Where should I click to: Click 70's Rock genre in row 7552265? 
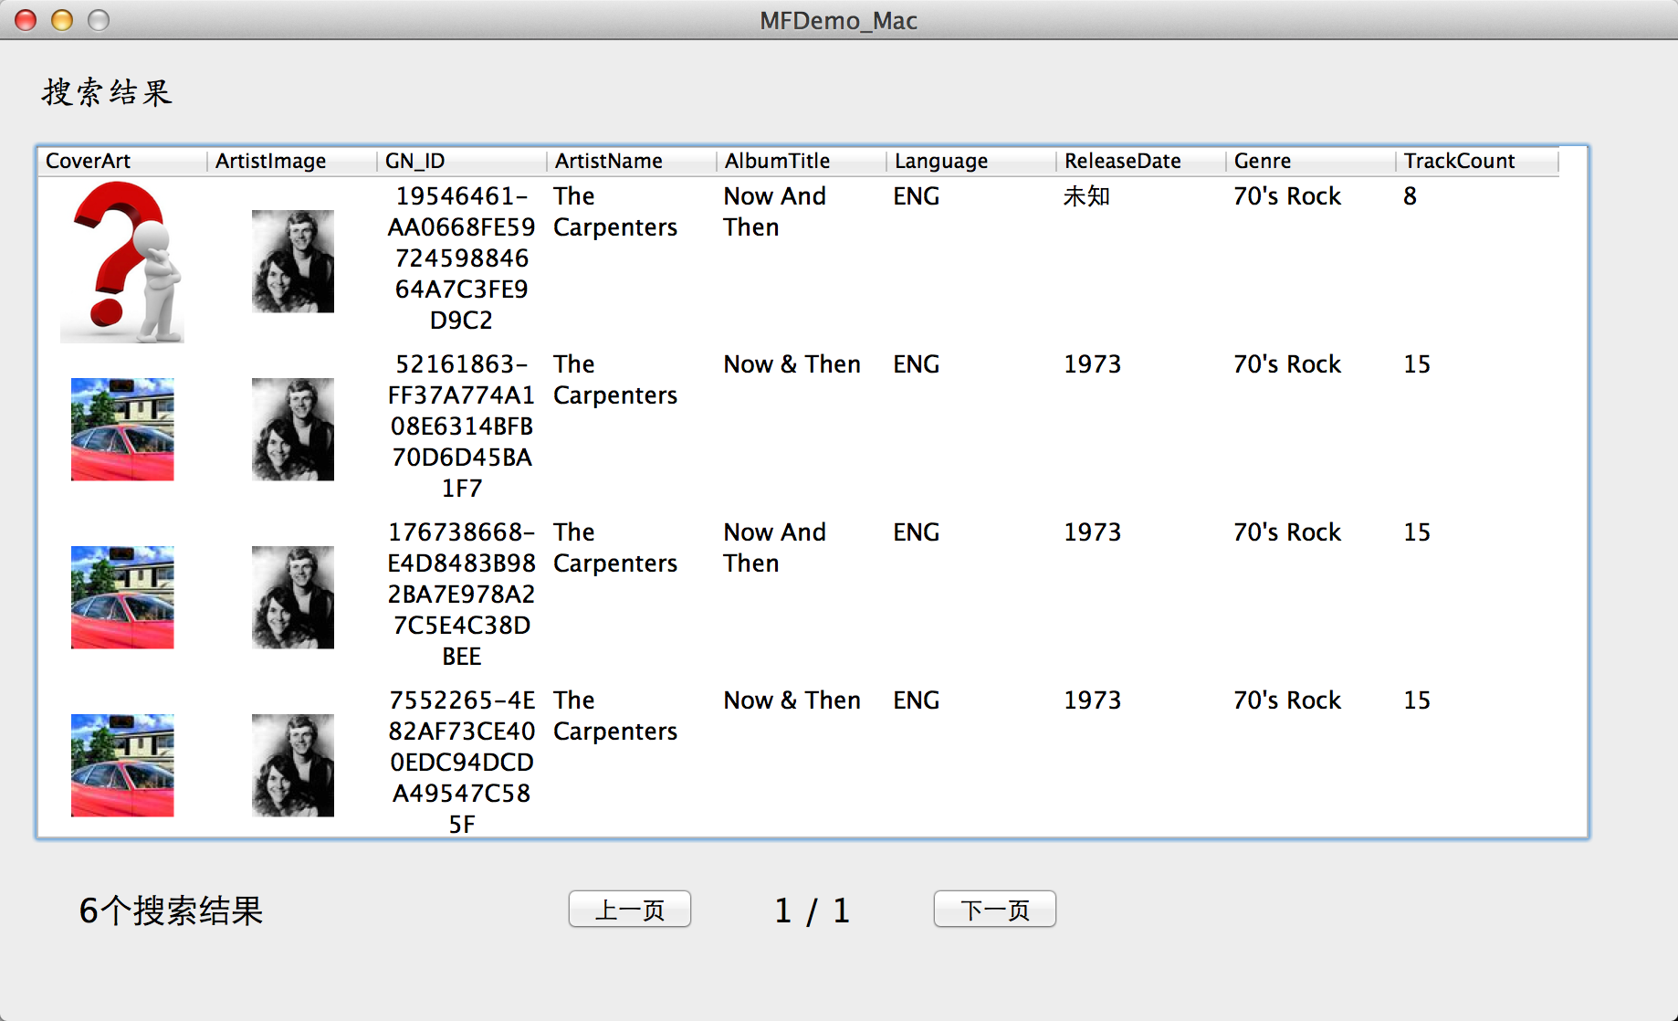pyautogui.click(x=1287, y=700)
